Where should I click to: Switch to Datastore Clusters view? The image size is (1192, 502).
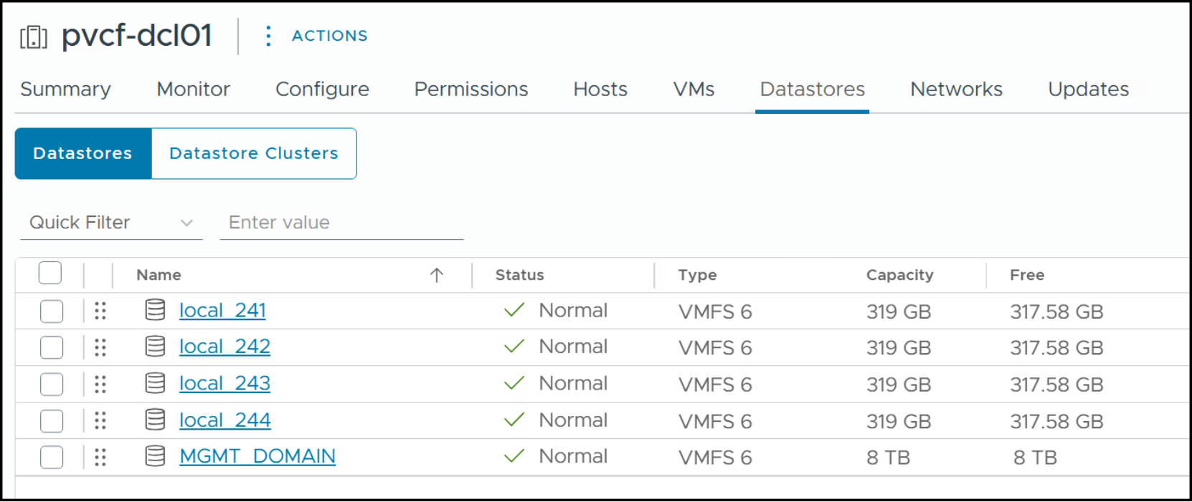point(254,153)
